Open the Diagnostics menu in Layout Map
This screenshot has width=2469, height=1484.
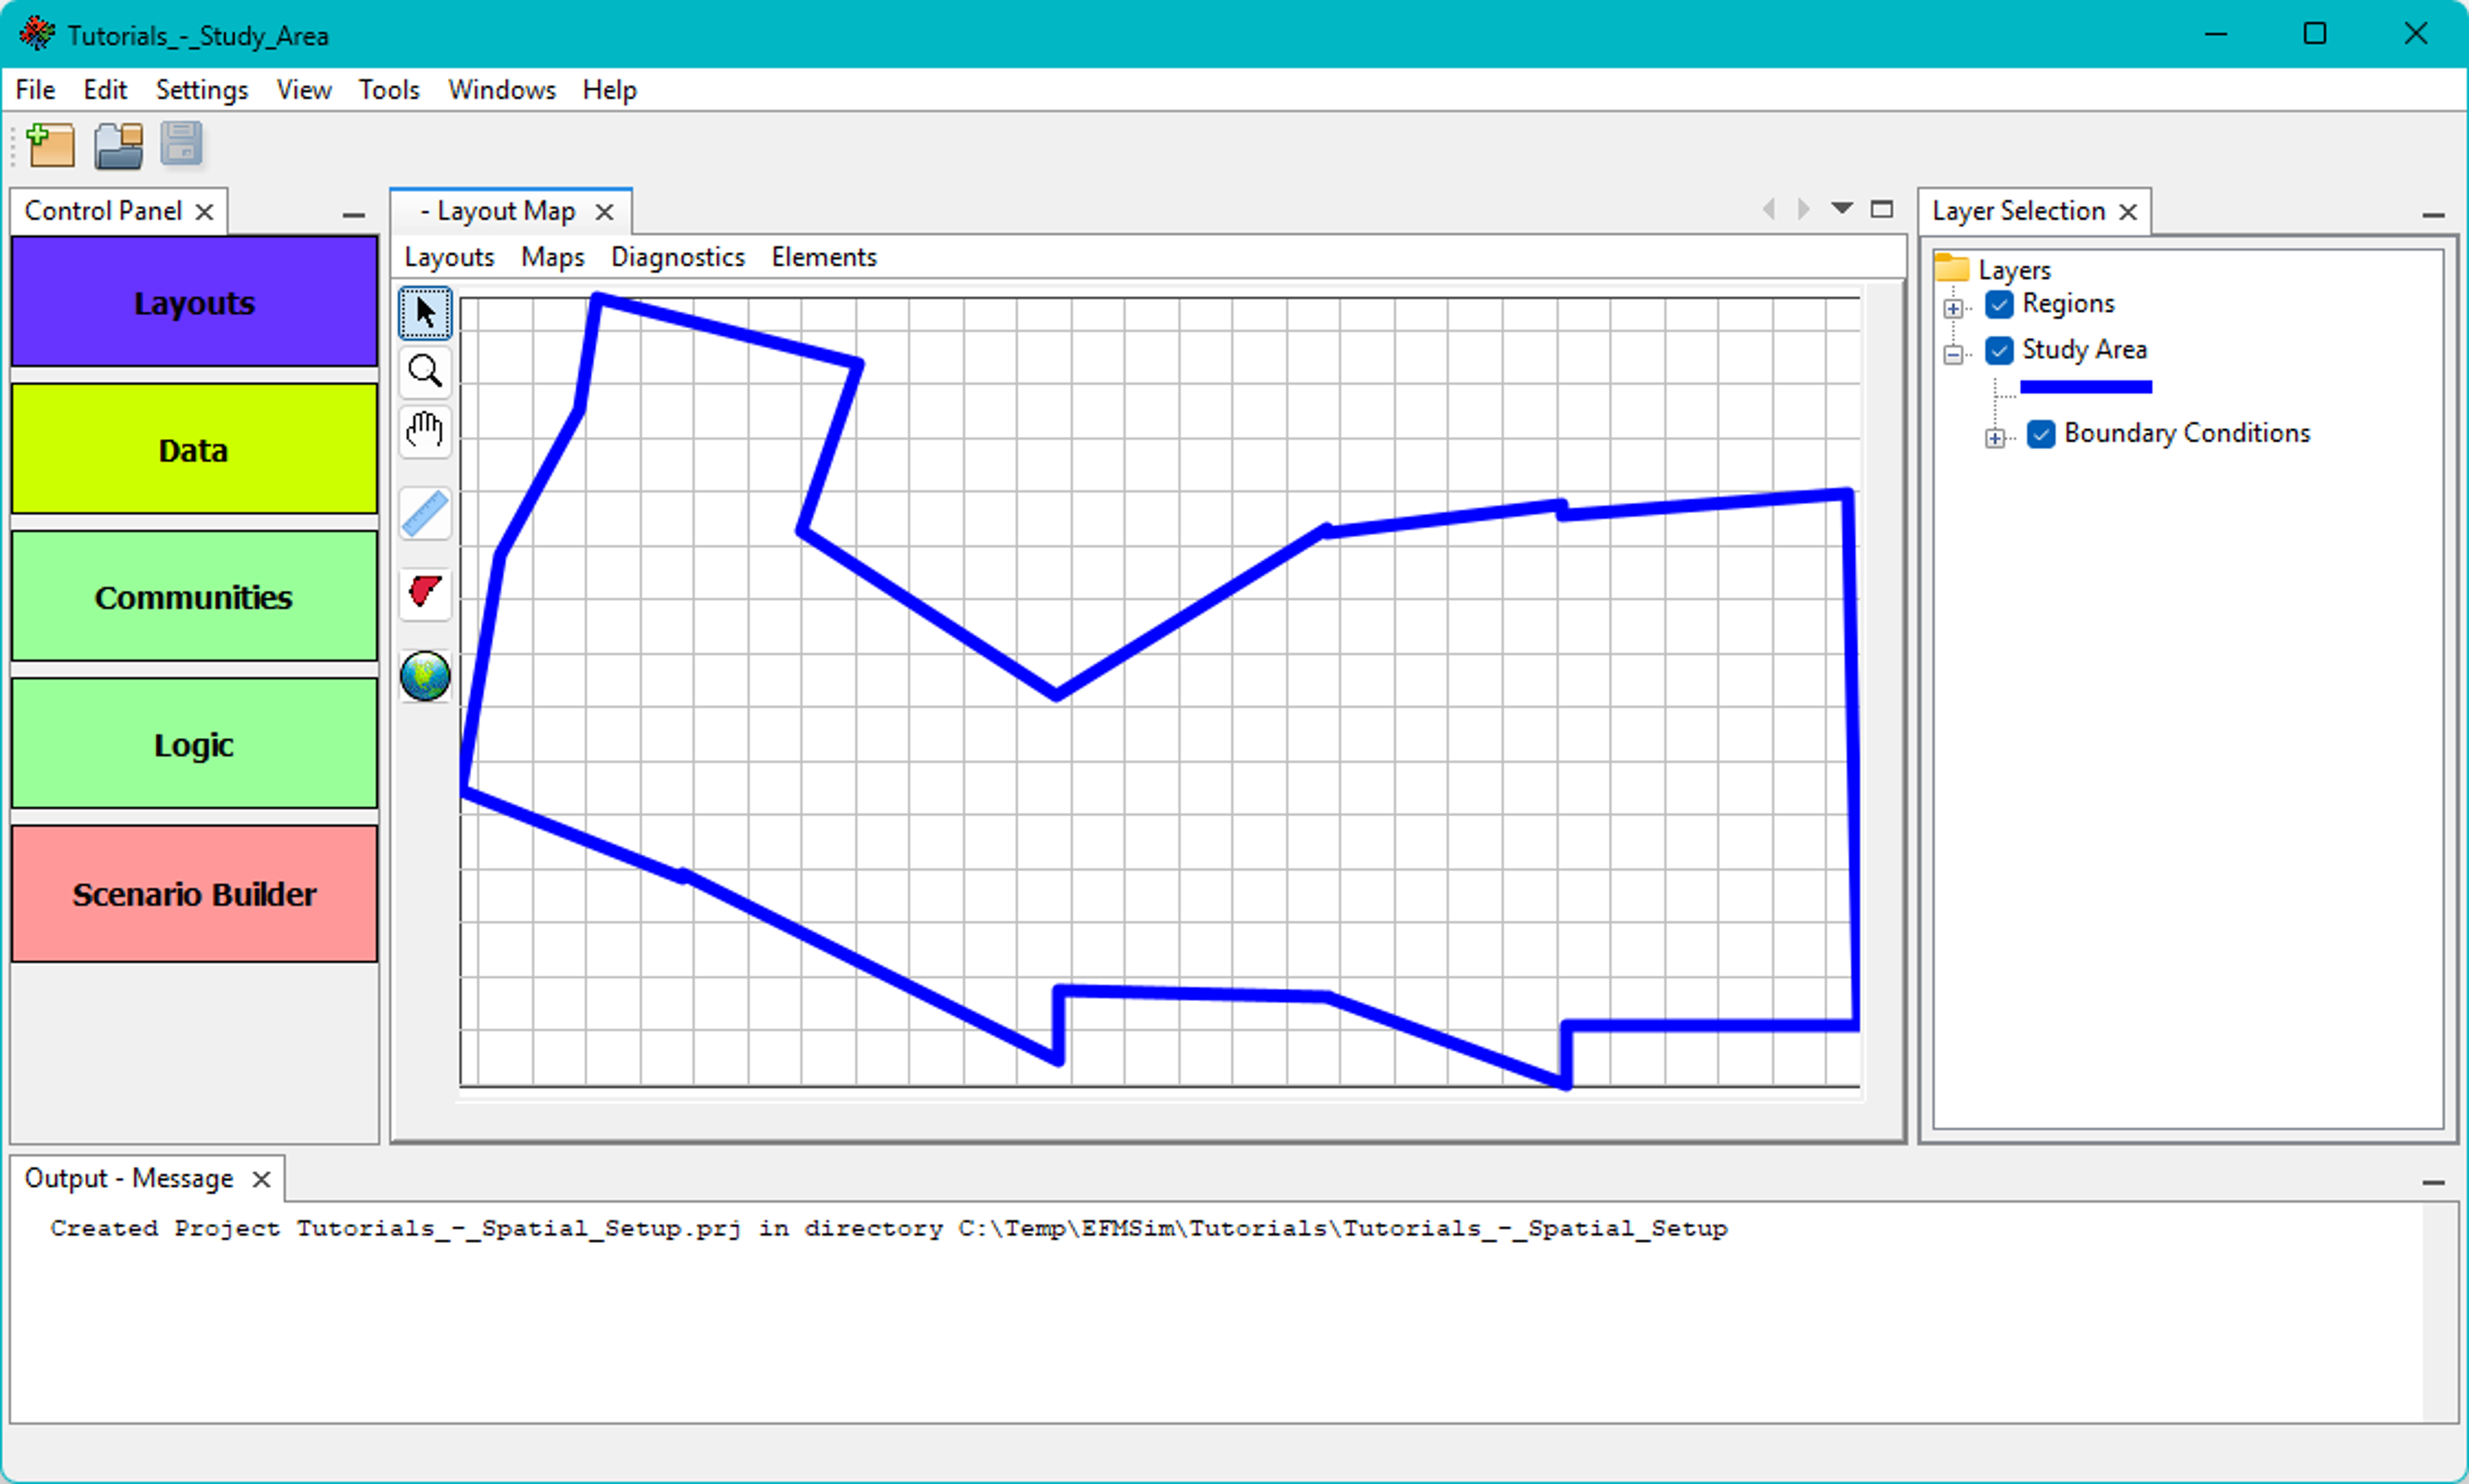pos(677,257)
